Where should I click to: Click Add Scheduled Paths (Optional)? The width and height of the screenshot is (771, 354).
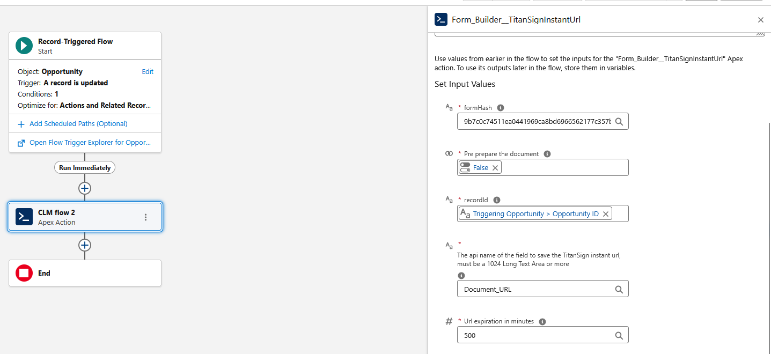click(78, 124)
